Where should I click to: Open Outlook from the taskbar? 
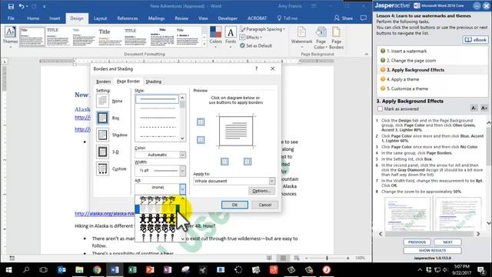[x=61, y=270]
